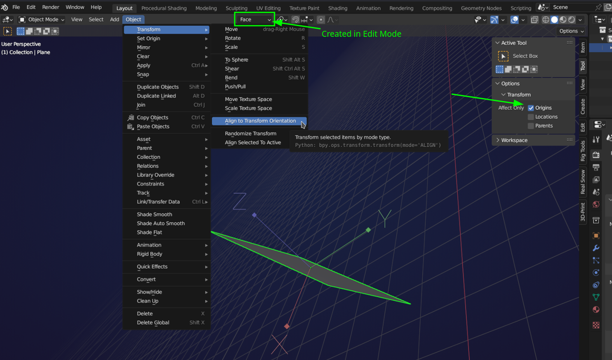Image resolution: width=612 pixels, height=360 pixels.
Task: Click the View menu in viewport header
Action: (x=76, y=20)
